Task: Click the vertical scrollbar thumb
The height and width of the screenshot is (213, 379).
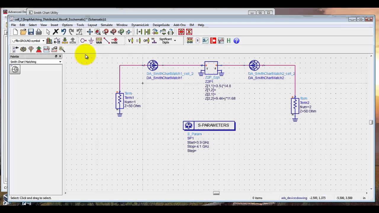Action: 371,122
